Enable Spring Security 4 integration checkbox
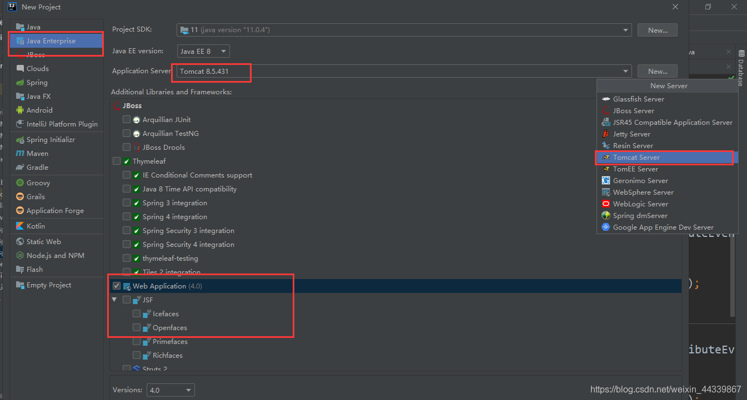This screenshot has height=400, width=747. coord(127,244)
